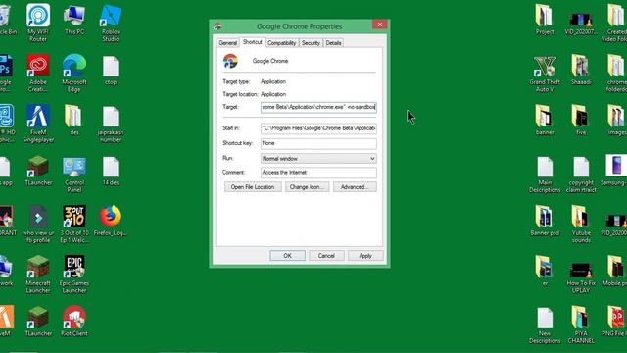This screenshot has width=627, height=353.
Task: Click into the Target path field
Action: coord(318,107)
